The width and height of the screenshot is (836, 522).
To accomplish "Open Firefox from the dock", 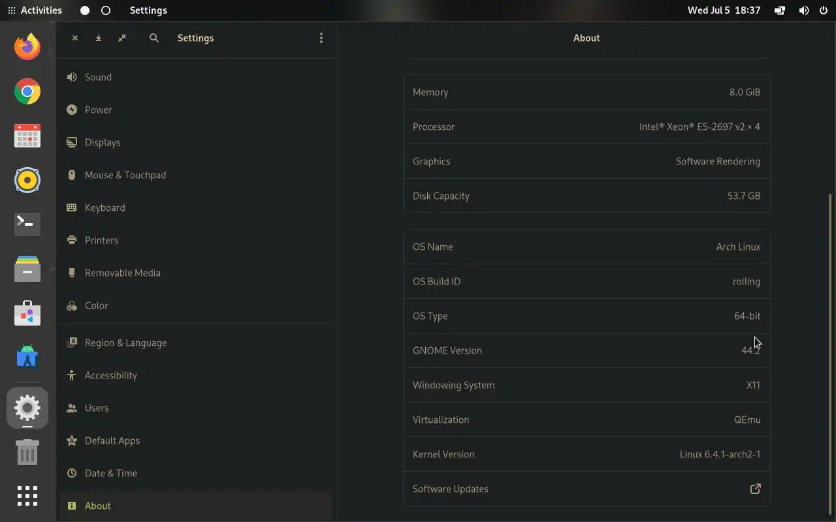I will pyautogui.click(x=27, y=47).
